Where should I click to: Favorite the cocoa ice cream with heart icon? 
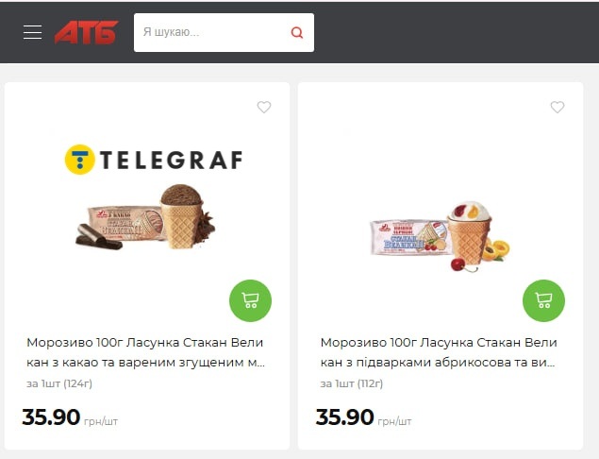coord(264,107)
